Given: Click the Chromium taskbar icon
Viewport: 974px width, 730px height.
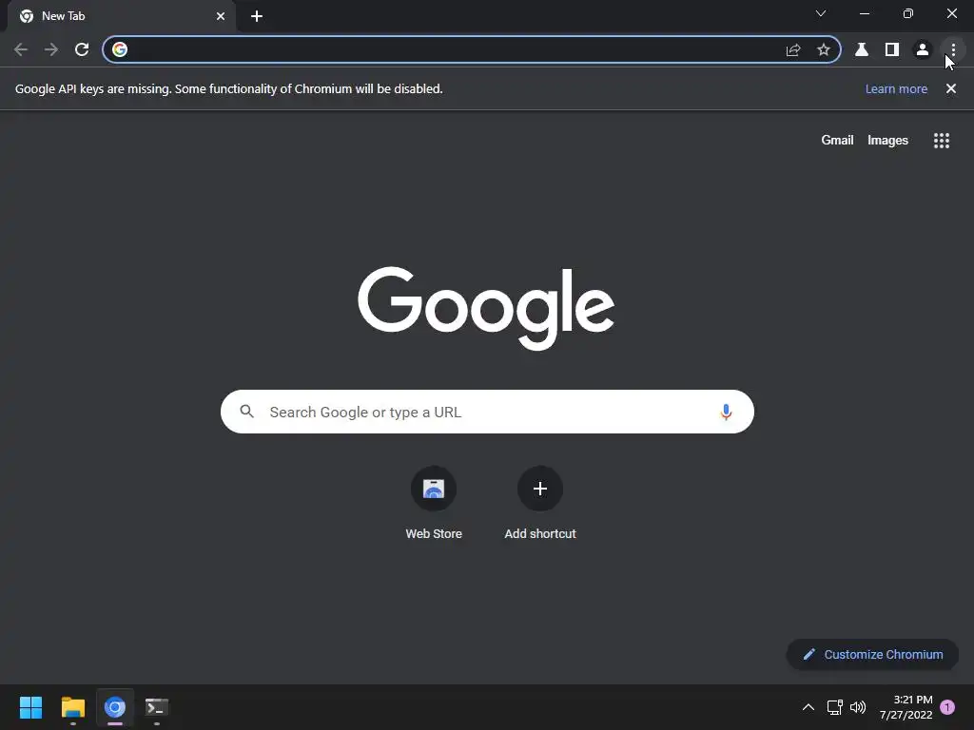Looking at the screenshot, I should [115, 707].
